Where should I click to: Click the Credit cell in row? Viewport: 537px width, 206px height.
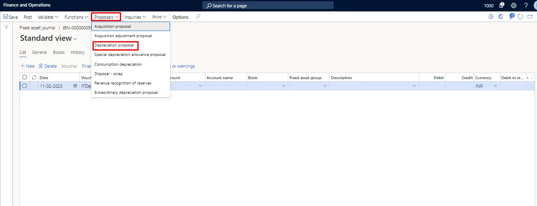click(460, 86)
